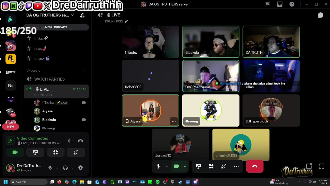330x186 pixels.
Task: Edit channel status pencil beside DRUNK POD!
Action: tap(126, 21)
